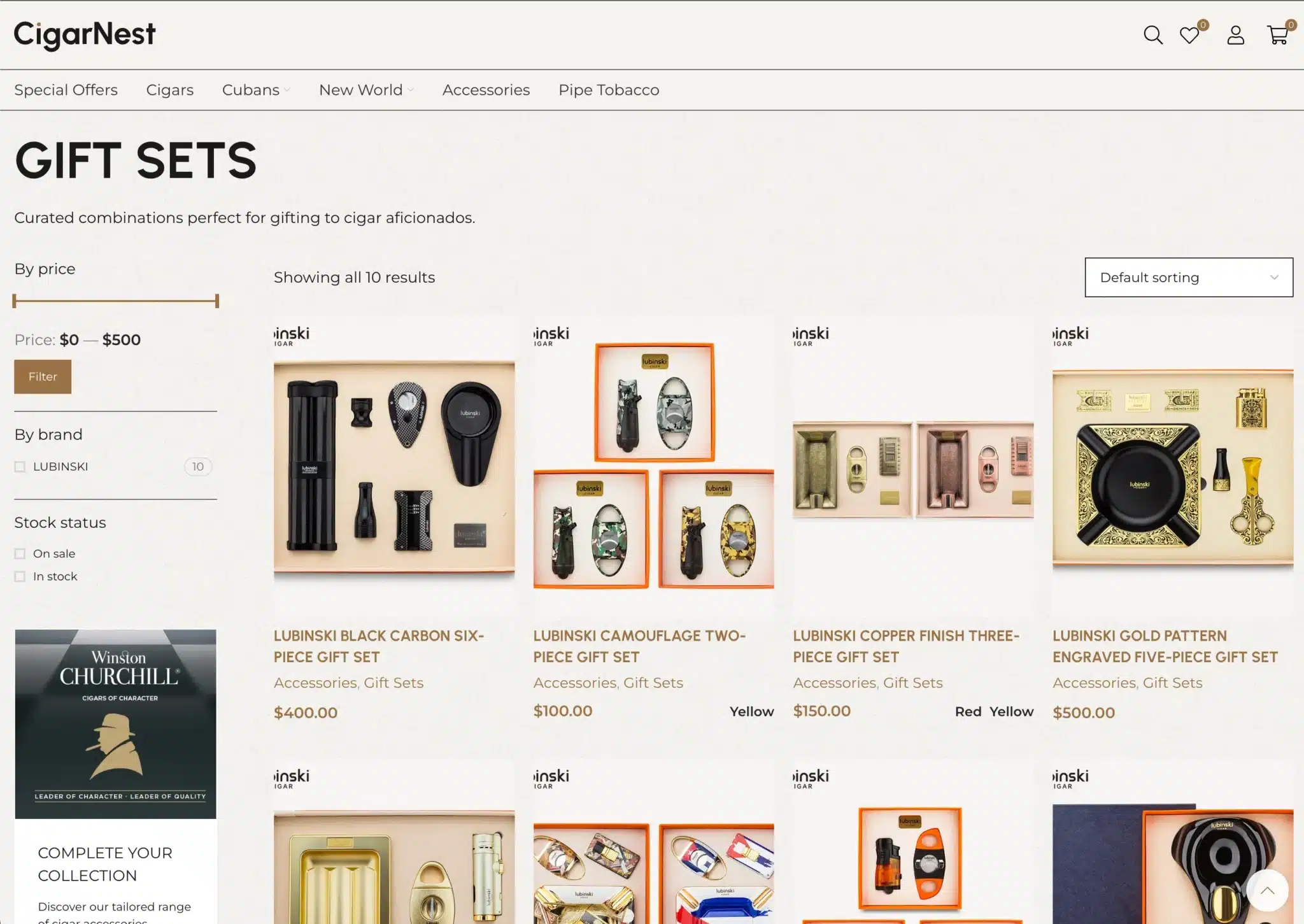The width and height of the screenshot is (1304, 924).
Task: Click the Winston Churchill cigars banner
Action: click(115, 724)
